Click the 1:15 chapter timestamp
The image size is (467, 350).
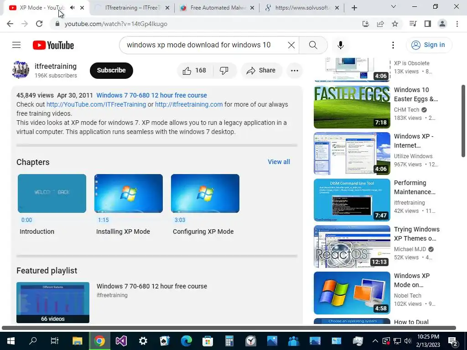104,220
